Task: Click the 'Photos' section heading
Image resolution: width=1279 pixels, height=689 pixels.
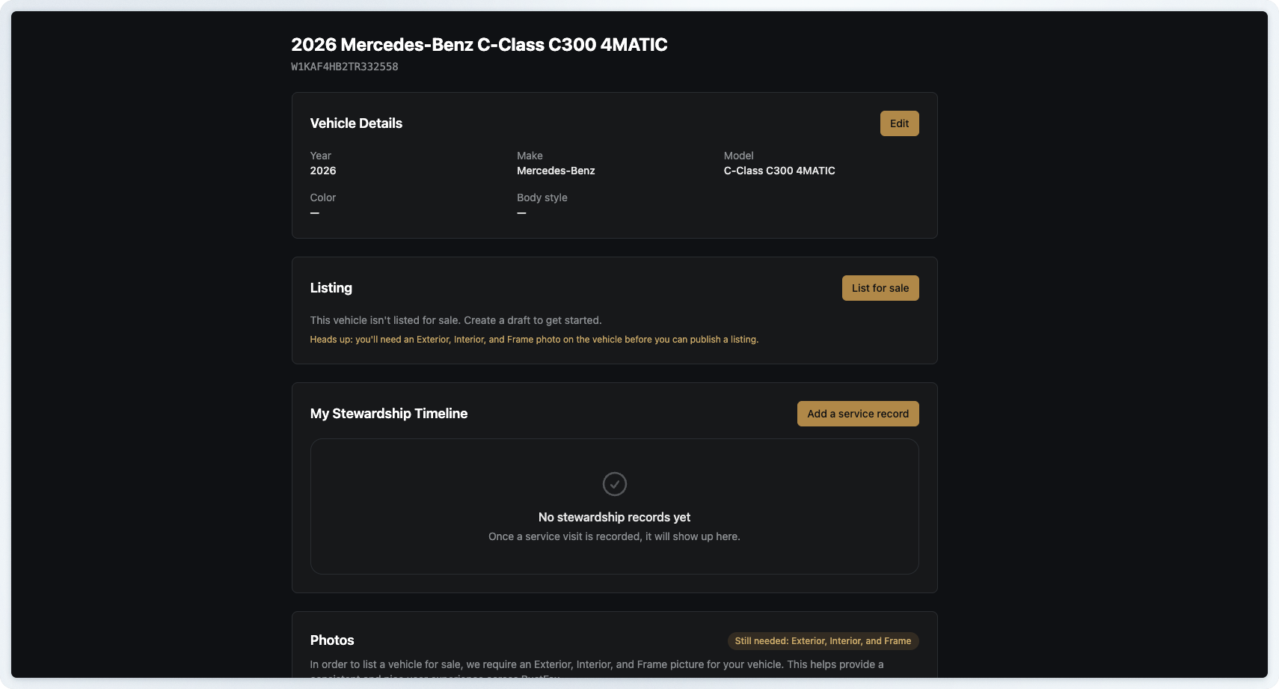Action: point(332,640)
